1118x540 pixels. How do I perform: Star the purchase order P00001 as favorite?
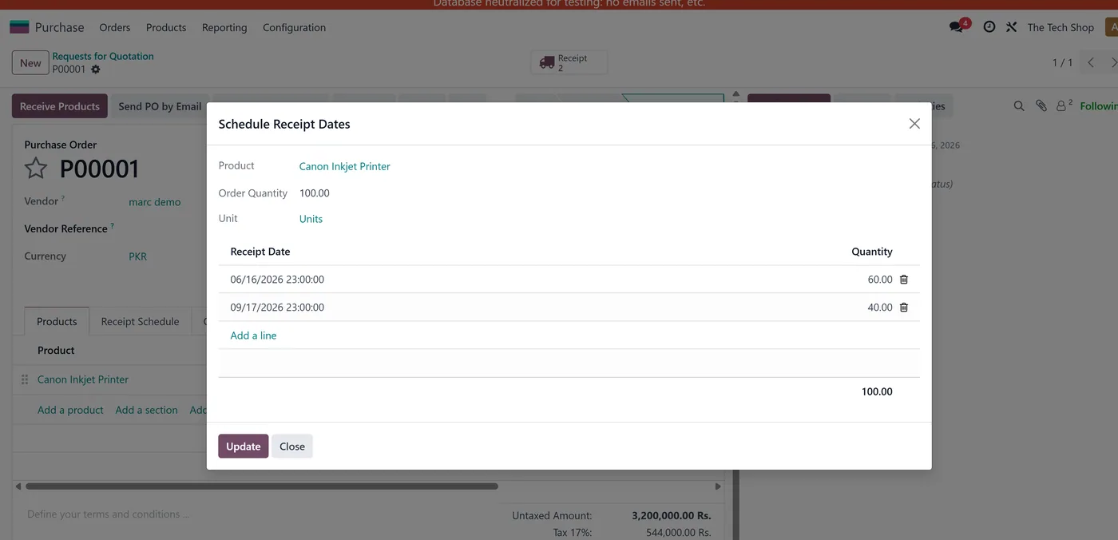(x=36, y=169)
